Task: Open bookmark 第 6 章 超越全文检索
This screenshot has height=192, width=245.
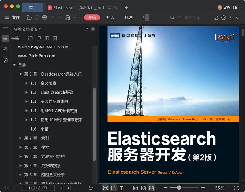Action: (x=45, y=175)
